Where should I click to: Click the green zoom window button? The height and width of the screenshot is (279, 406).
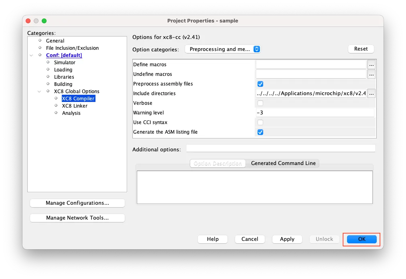pos(44,21)
